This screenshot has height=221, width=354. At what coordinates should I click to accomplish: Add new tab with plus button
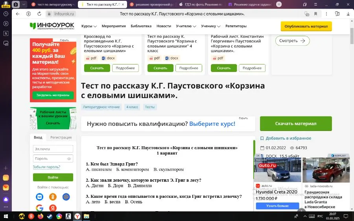coord(279,4)
